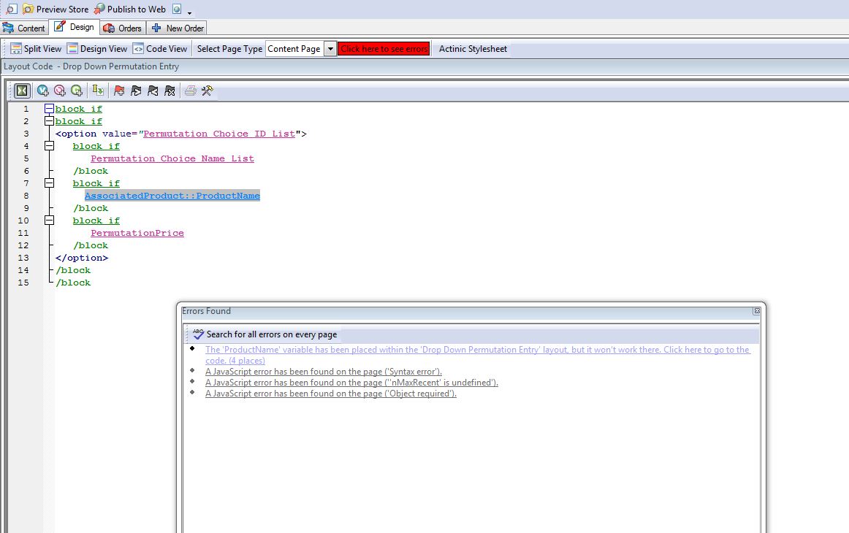Click the pink circular add icon
This screenshot has height=533, width=849.
pos(60,91)
